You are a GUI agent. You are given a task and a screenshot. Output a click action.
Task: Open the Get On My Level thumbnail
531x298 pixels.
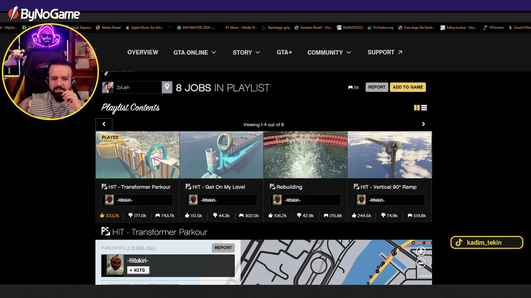(221, 155)
